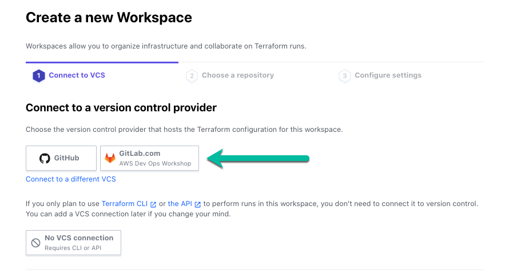
Task: Select the No VCS connection option
Action: tap(73, 243)
